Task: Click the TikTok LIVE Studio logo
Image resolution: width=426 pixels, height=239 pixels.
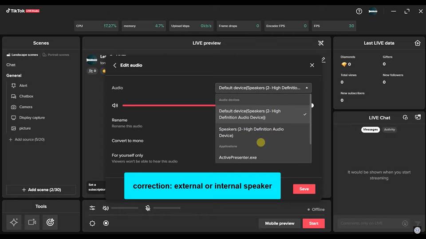Action: [x=23, y=11]
